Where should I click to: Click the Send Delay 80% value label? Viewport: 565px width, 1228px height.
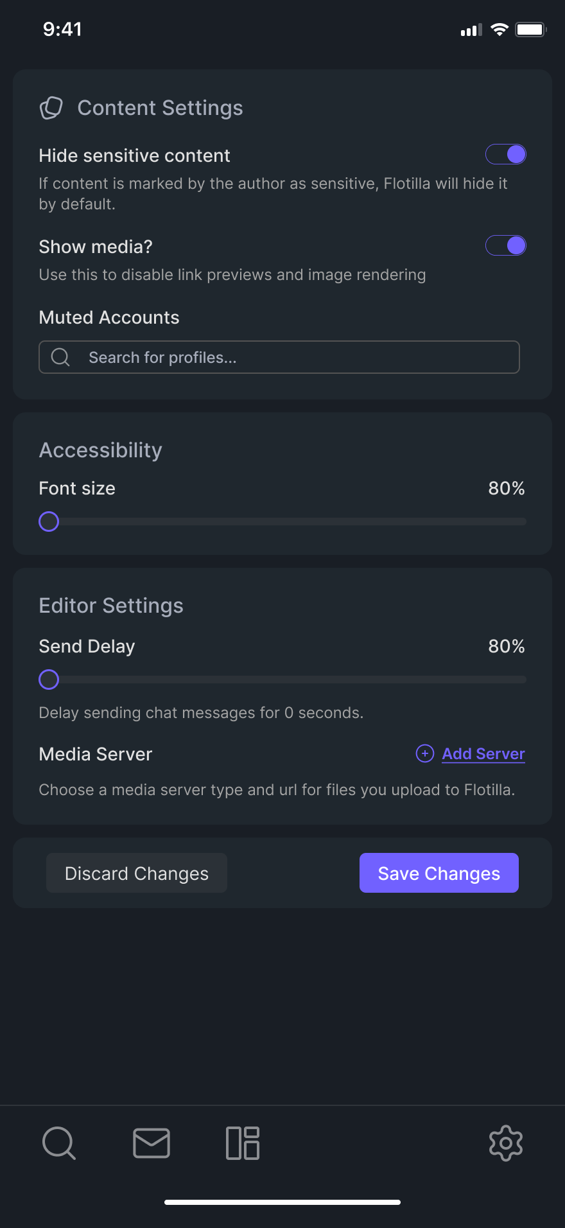coord(507,646)
